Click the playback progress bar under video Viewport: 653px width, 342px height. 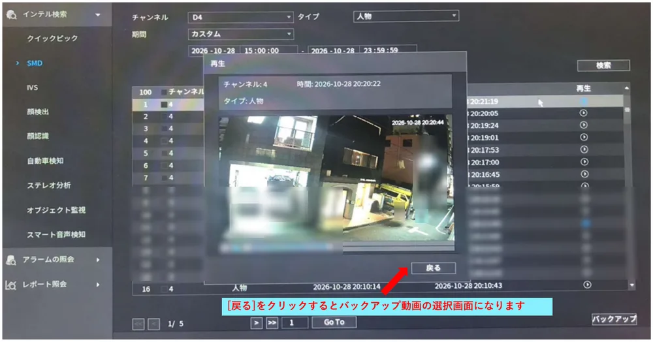point(336,247)
